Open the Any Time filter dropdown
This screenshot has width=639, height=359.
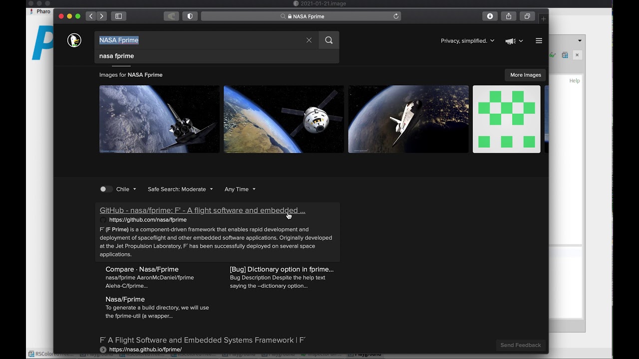(240, 189)
